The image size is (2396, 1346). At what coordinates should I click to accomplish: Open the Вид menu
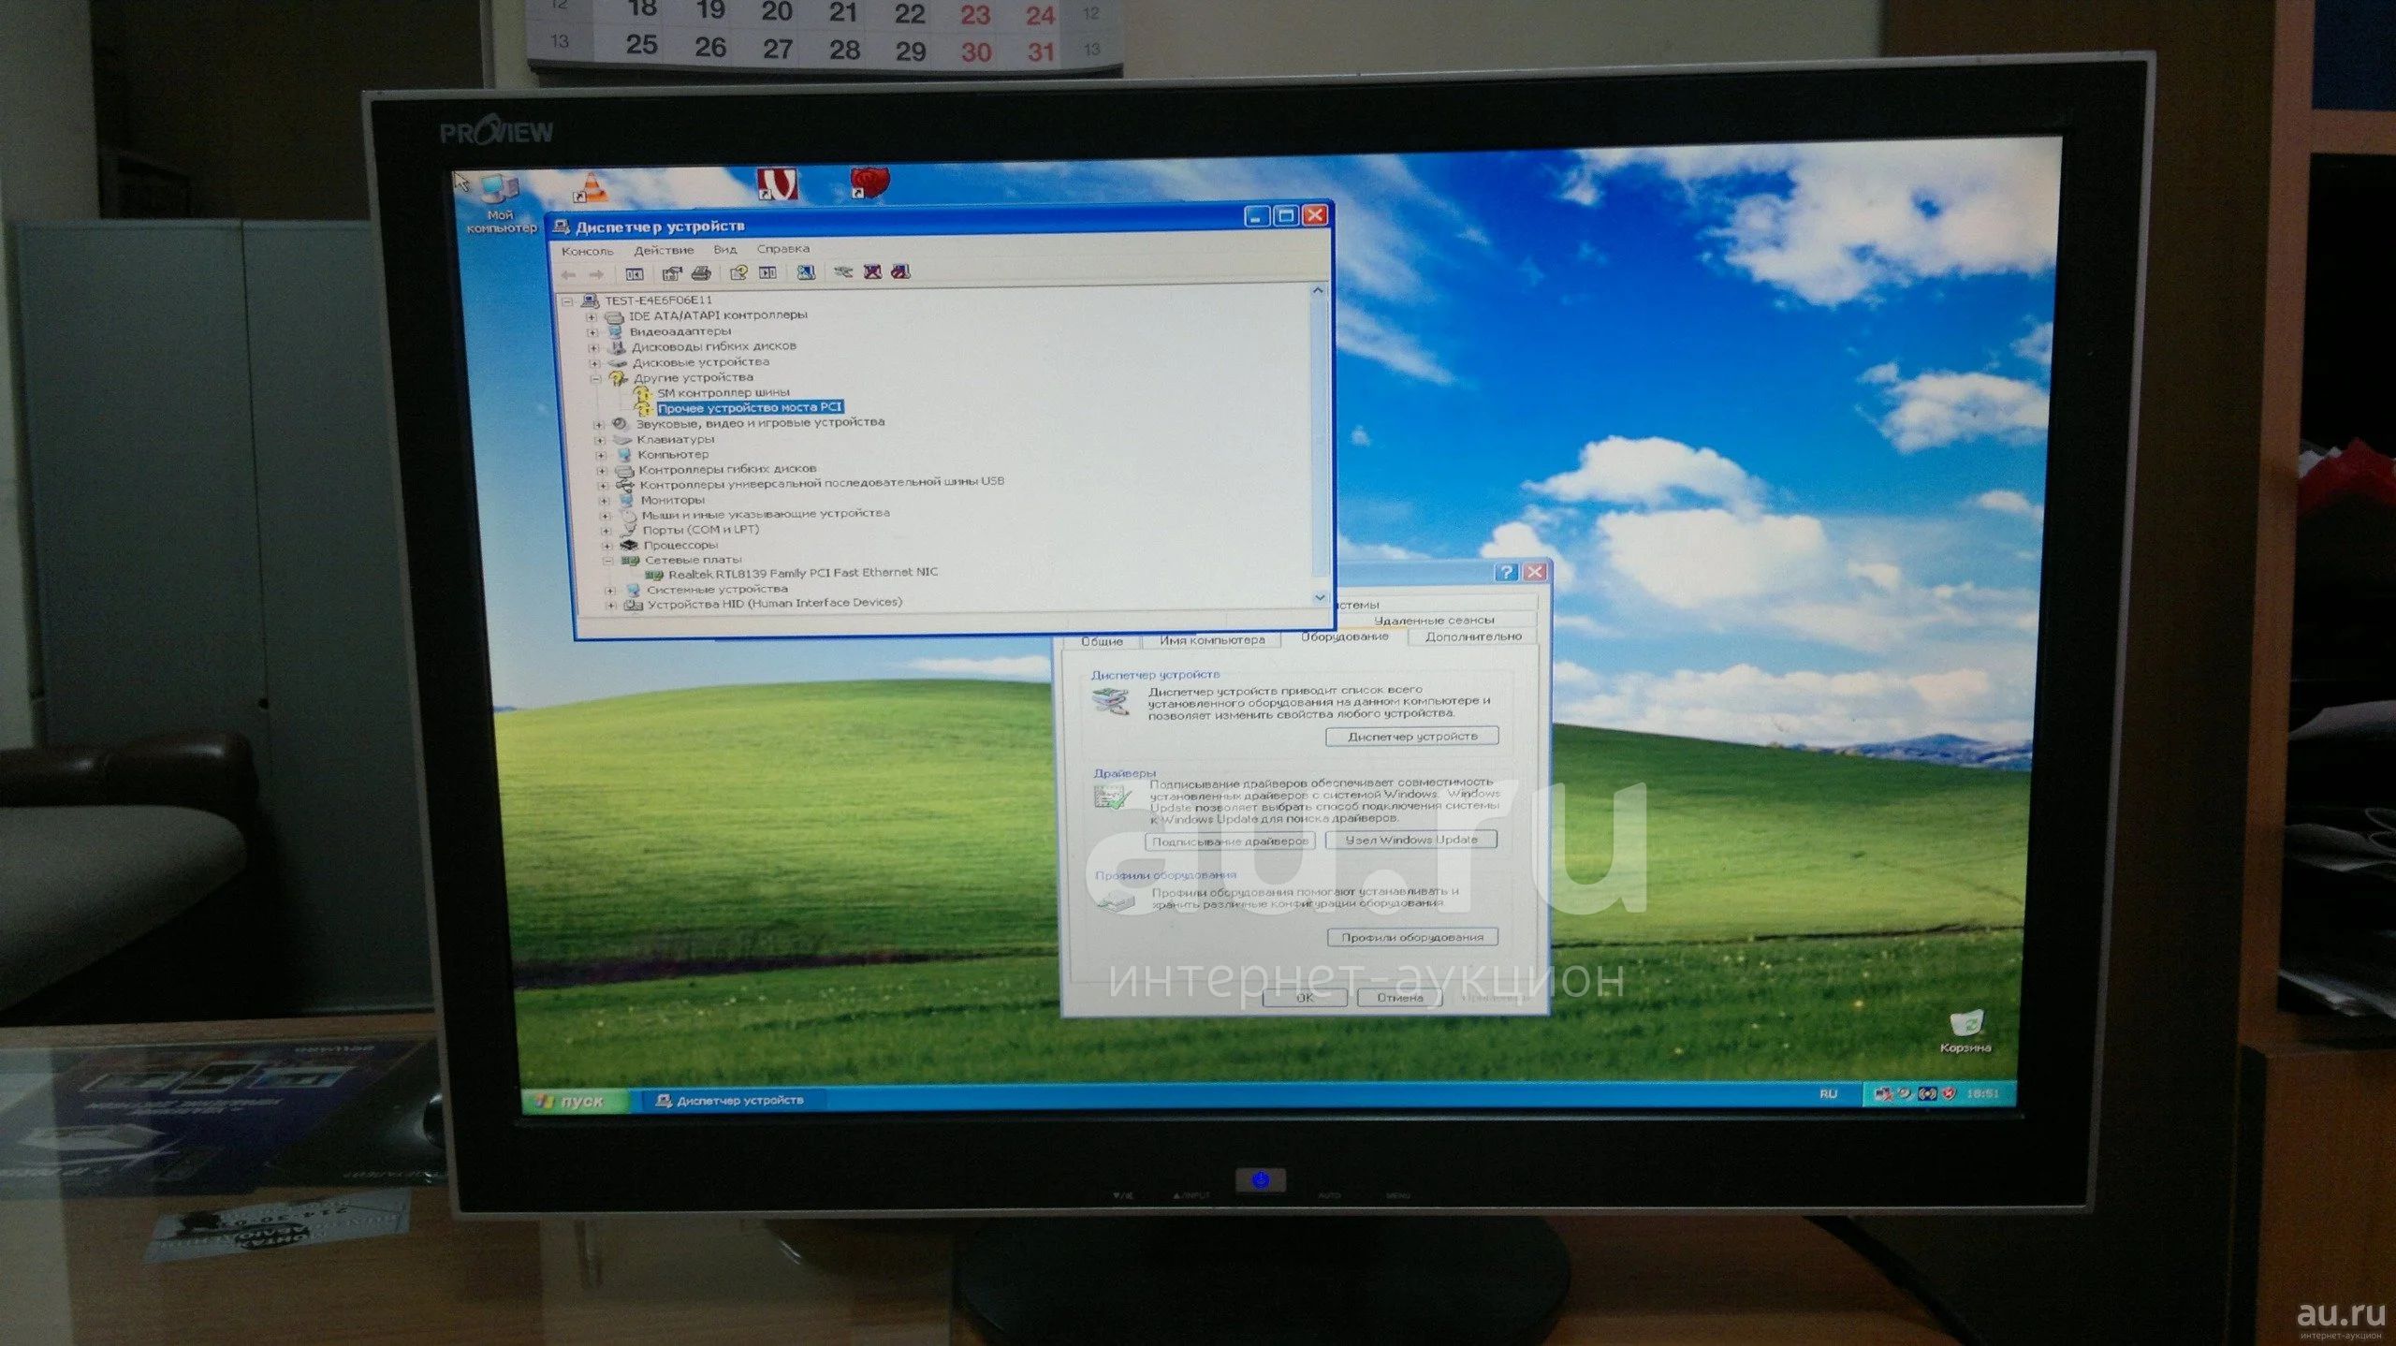coord(724,249)
